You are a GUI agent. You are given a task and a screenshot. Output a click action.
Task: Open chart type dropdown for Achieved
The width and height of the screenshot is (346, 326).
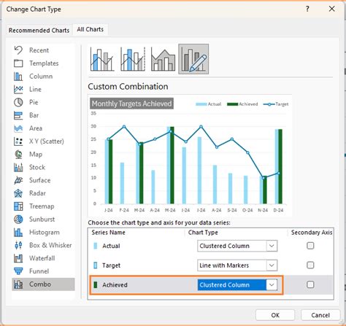tap(272, 284)
